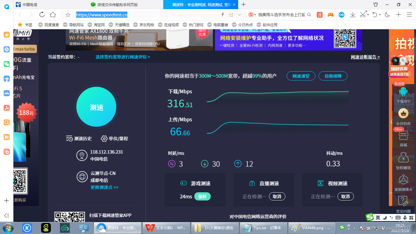Switch to the 微信文件传输助手网页版 tab
Image resolution: width=416 pixels, height=234 pixels.
coord(126,5)
